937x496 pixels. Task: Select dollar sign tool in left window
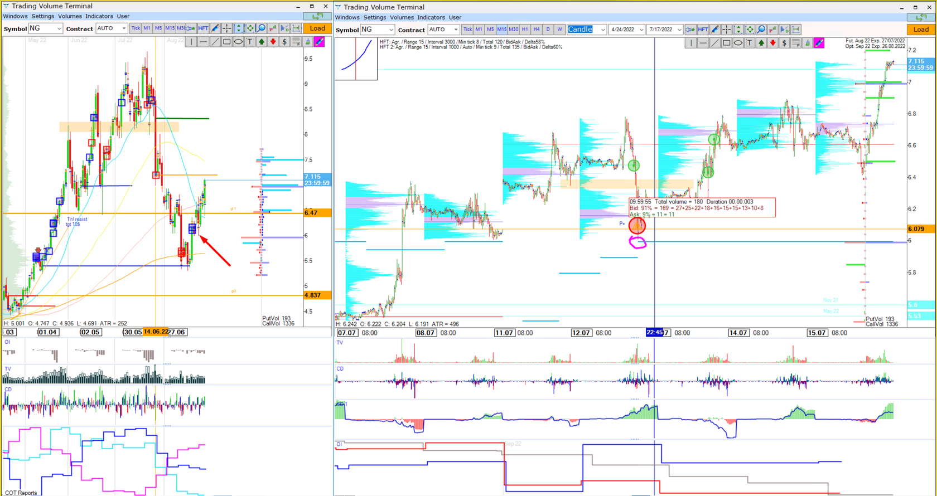(x=284, y=42)
